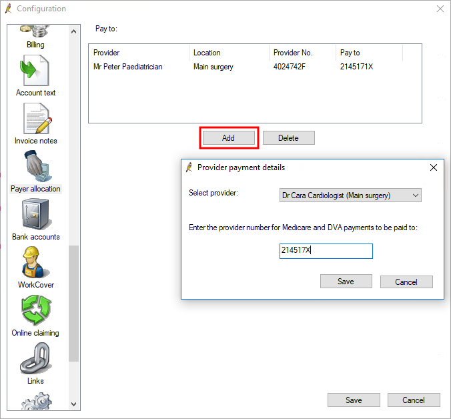Open the Bank accounts safe icon
This screenshot has width=451, height=419.
(x=37, y=214)
